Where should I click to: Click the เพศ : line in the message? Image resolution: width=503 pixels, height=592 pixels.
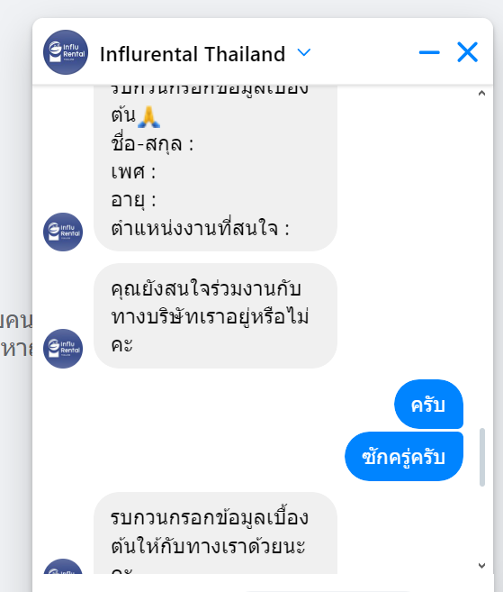pyautogui.click(x=133, y=172)
